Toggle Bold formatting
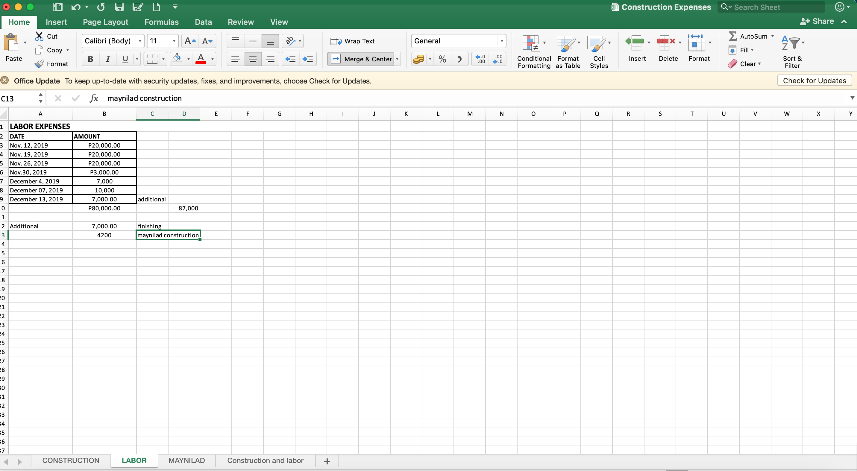Image resolution: width=857 pixels, height=471 pixels. pyautogui.click(x=90, y=59)
